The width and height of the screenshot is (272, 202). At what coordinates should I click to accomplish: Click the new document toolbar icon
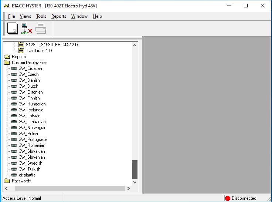coord(13,28)
